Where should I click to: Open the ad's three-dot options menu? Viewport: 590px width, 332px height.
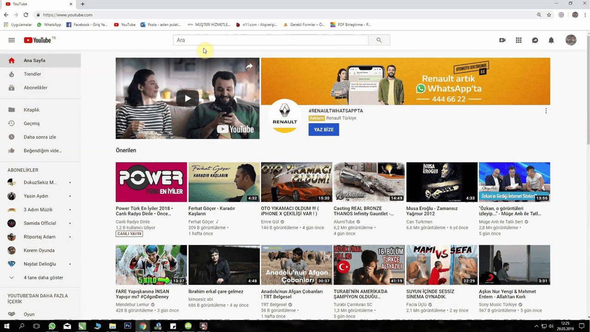(546, 111)
